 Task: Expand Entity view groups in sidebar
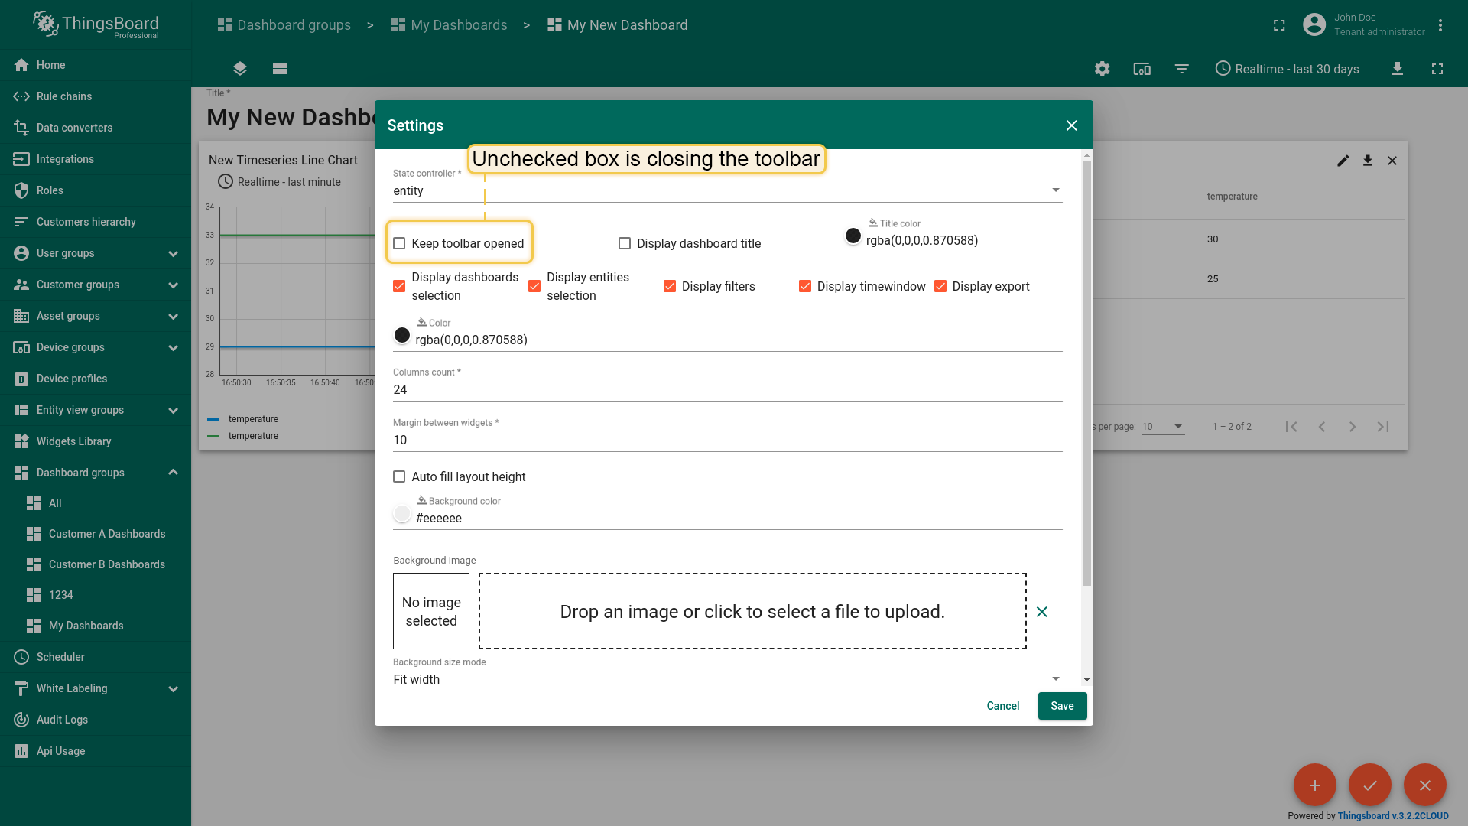coord(173,410)
